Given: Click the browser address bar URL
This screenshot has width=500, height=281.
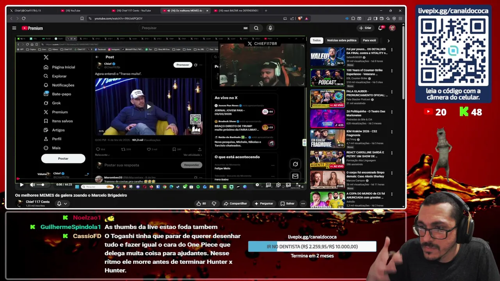Looking at the screenshot, I should (118, 18).
